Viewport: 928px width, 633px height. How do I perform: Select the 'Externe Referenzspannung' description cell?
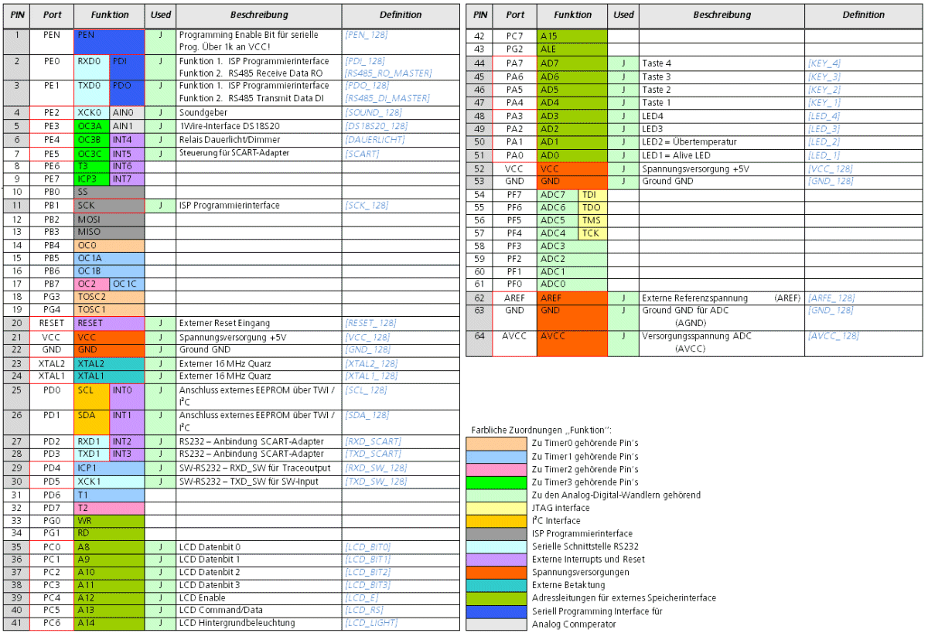[722, 298]
